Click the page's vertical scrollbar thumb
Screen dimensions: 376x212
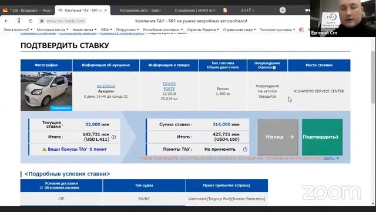point(373,77)
